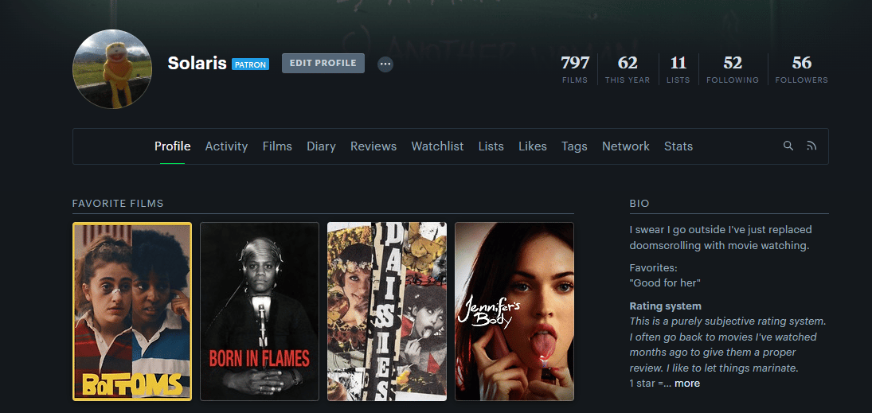This screenshot has width=872, height=413.
Task: Click the Solaris profile avatar
Action: click(x=112, y=69)
